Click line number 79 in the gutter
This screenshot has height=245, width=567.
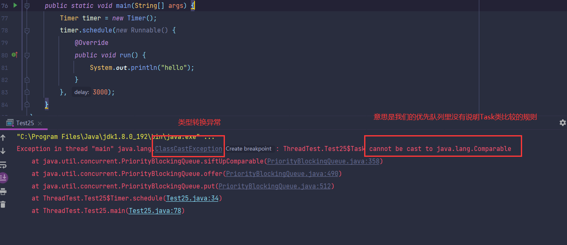[x=5, y=43]
